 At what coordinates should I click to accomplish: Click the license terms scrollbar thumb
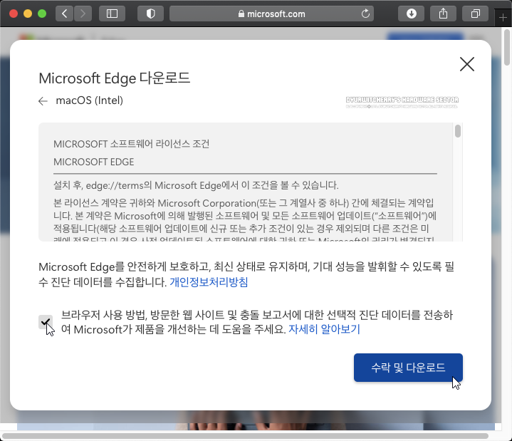tap(458, 131)
